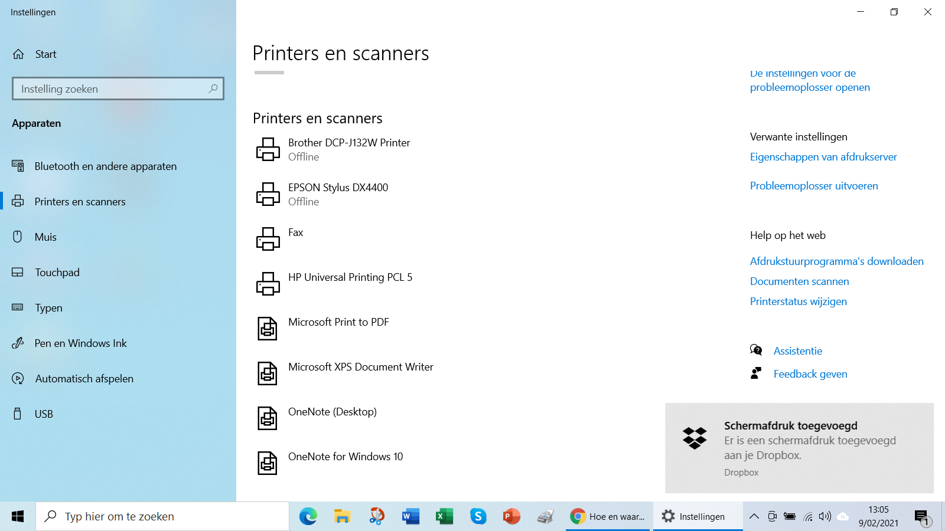Open the Action Center notifications icon
This screenshot has height=531, width=945.
[922, 517]
